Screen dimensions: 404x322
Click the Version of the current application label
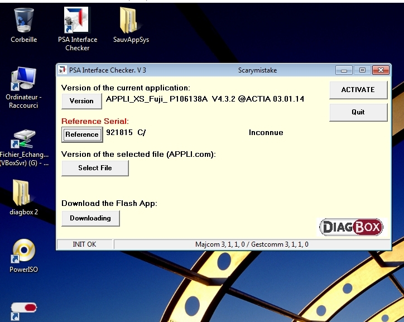tap(126, 88)
